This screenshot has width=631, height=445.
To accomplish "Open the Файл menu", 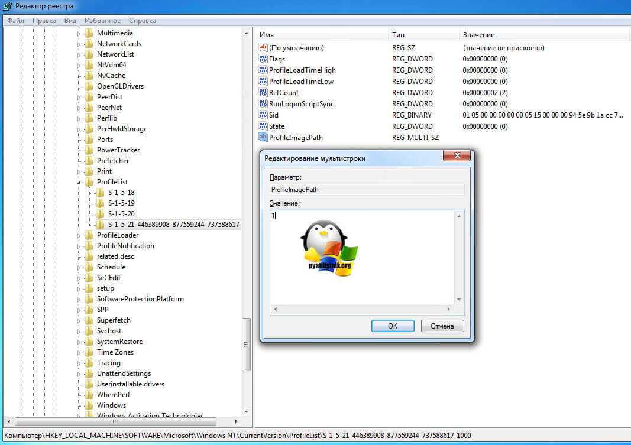I will pos(15,21).
